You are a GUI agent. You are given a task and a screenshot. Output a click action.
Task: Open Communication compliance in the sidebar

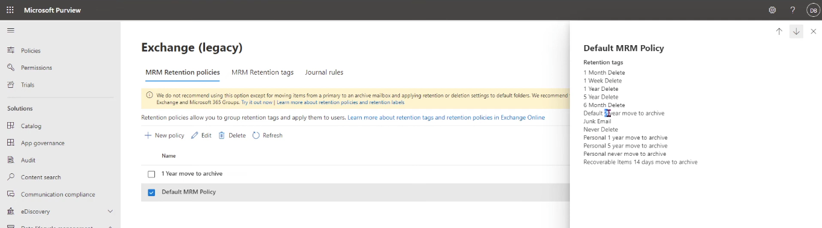(58, 194)
